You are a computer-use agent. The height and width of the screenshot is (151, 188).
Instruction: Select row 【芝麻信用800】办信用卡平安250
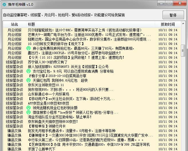tap(92, 144)
